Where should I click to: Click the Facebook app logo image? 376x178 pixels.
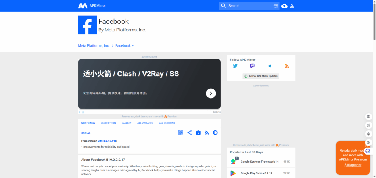(x=87, y=25)
